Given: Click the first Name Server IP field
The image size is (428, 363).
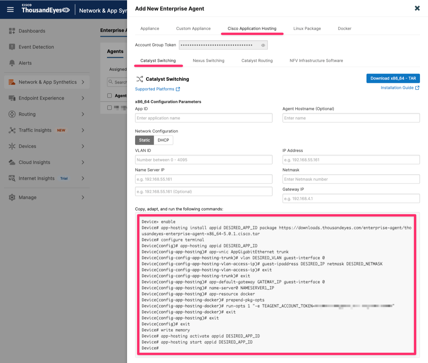Looking at the screenshot, I should tap(204, 179).
